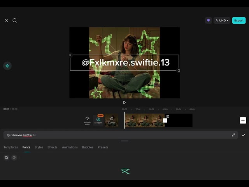Mute clip audio

tap(87, 120)
